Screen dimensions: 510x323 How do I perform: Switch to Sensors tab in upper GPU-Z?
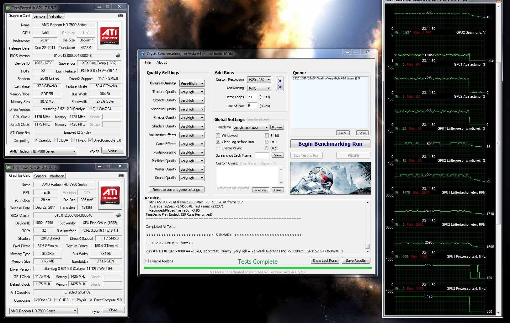[x=39, y=16]
